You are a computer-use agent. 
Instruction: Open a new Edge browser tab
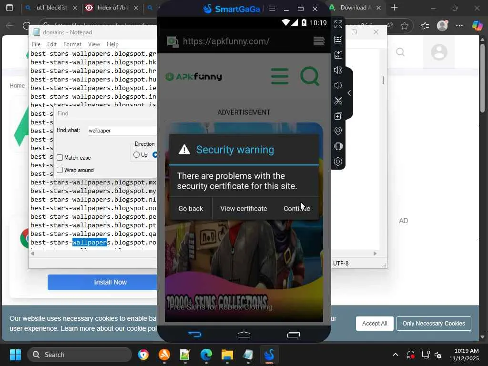click(394, 8)
